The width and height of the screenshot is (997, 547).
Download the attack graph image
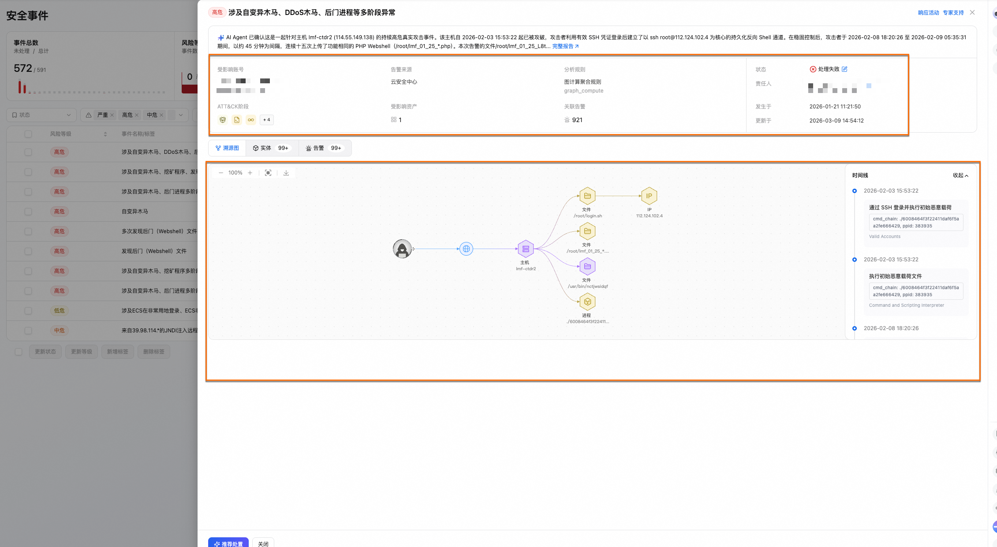pos(286,173)
